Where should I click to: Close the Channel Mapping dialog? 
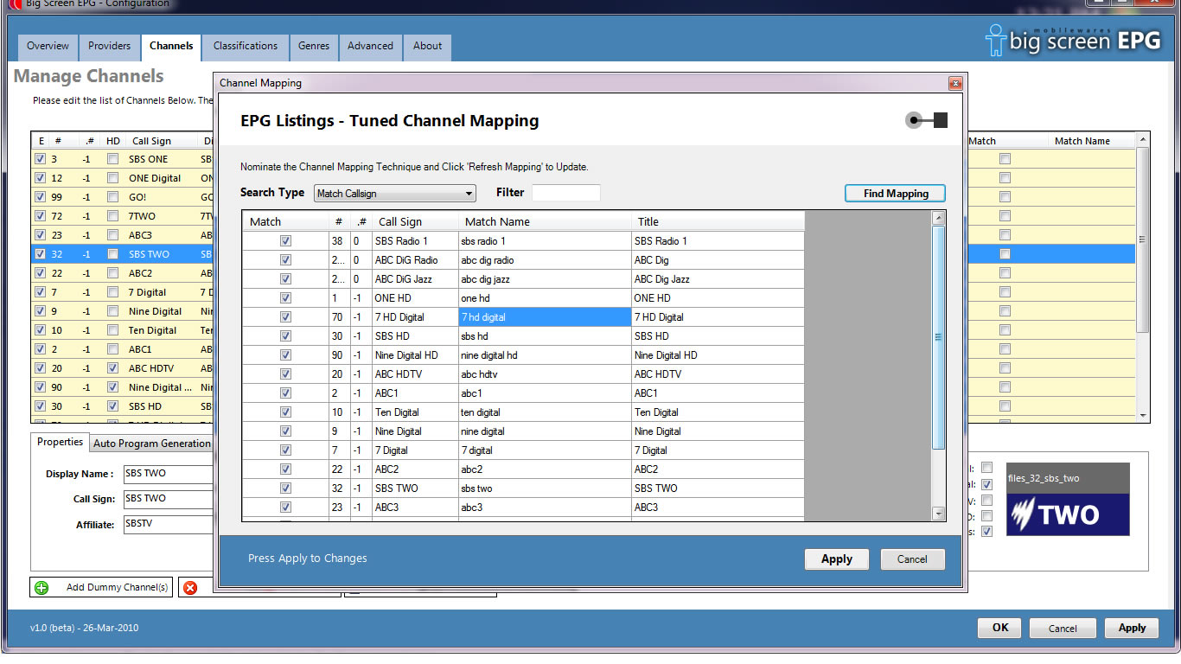point(955,84)
